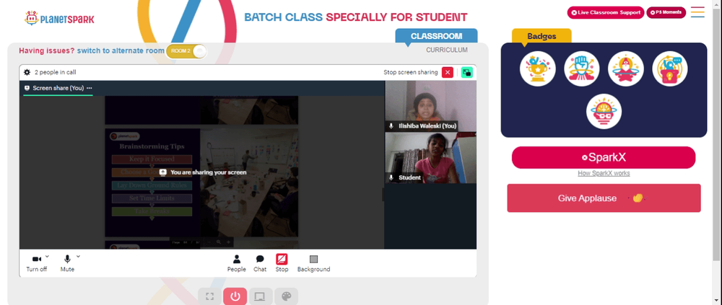The image size is (722, 305).
Task: Click the red X stop sharing button
Action: pos(448,72)
